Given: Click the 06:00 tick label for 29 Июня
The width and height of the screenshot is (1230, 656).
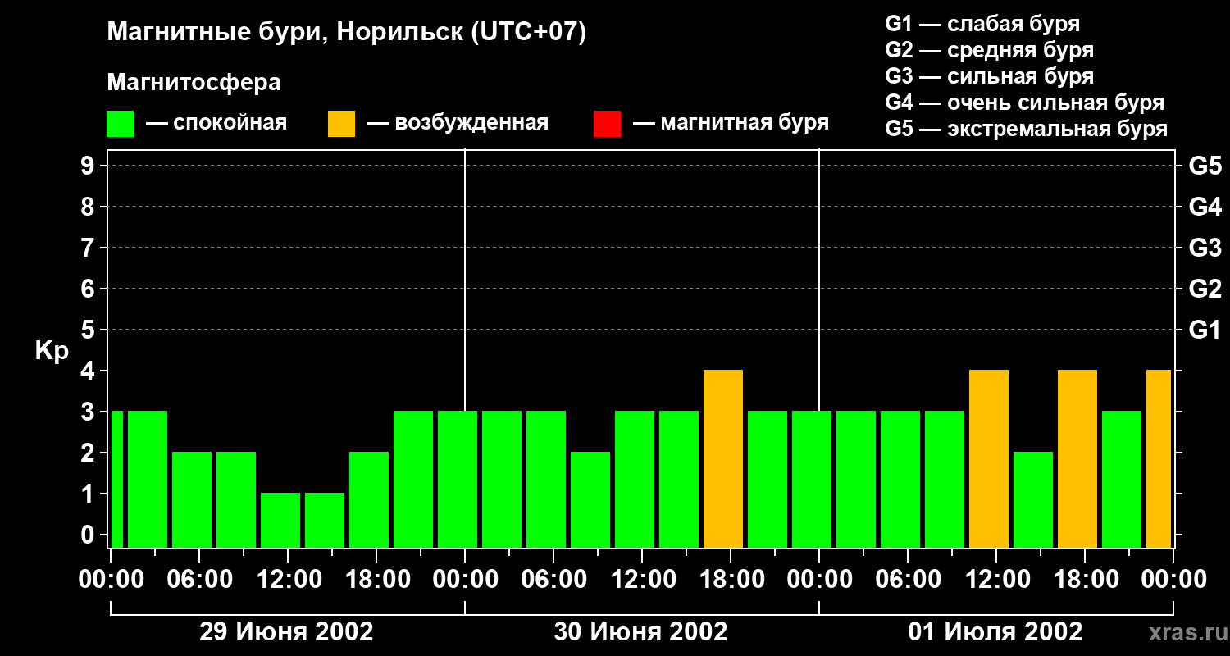Looking at the screenshot, I should [x=199, y=579].
